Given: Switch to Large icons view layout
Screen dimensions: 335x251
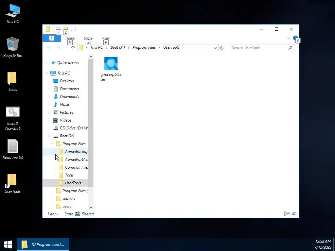Looking at the screenshot, I should [294, 214].
